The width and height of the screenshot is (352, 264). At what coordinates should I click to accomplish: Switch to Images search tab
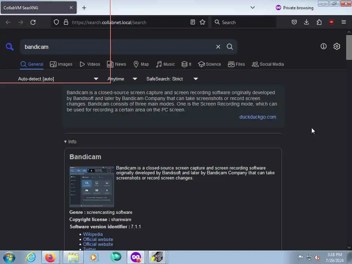point(61,64)
